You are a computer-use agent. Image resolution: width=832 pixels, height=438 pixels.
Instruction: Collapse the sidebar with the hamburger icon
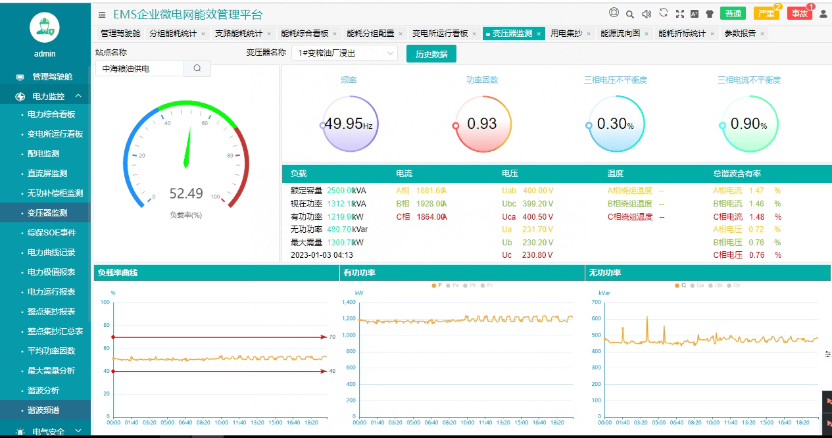pyautogui.click(x=102, y=14)
